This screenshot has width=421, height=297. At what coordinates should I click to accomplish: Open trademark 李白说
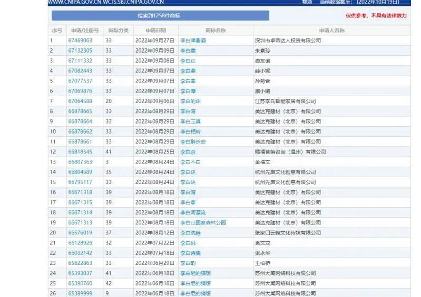(x=188, y=243)
